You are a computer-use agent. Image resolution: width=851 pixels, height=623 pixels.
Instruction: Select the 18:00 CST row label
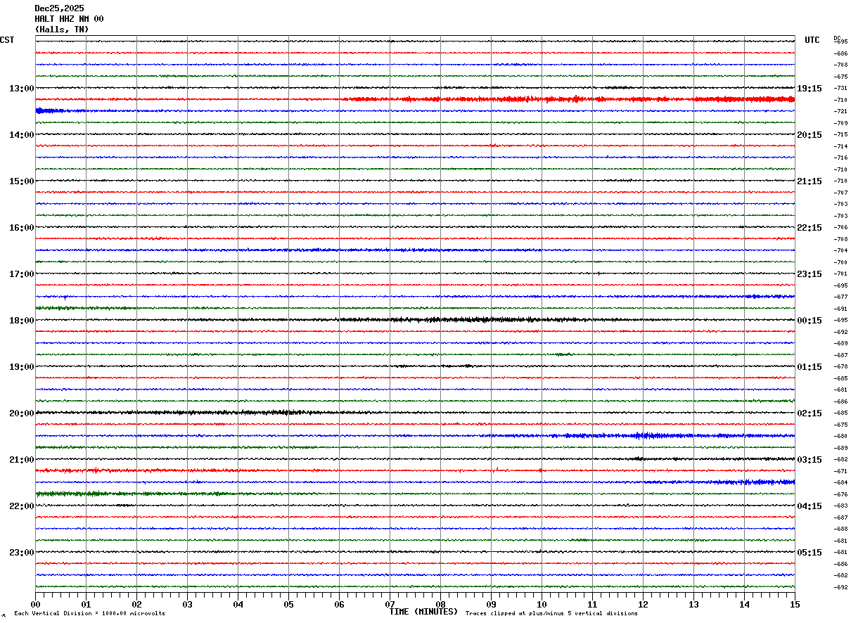pyautogui.click(x=21, y=321)
